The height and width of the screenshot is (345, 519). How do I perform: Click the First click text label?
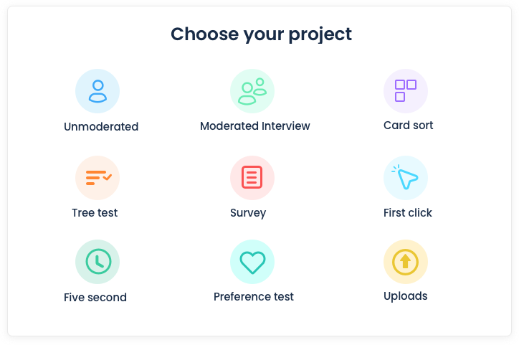(408, 213)
